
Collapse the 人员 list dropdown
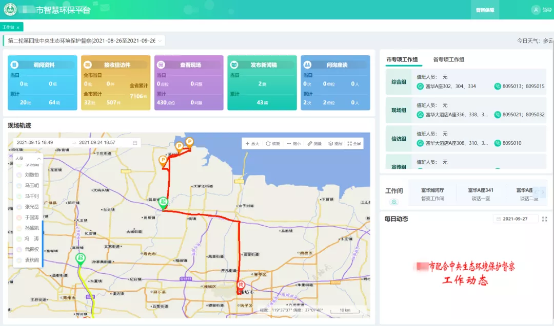pyautogui.click(x=39, y=159)
